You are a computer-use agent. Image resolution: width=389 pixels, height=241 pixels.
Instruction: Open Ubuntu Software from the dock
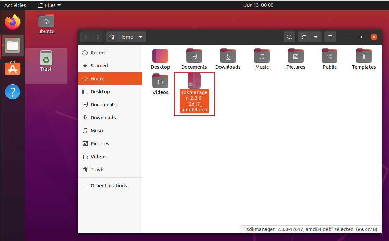pos(13,68)
